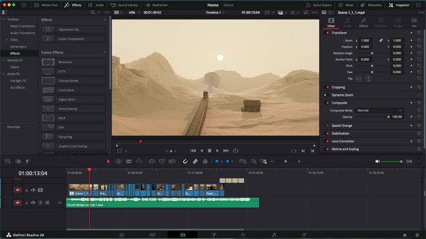Open the Composite Mode Normal dropdown

point(379,110)
